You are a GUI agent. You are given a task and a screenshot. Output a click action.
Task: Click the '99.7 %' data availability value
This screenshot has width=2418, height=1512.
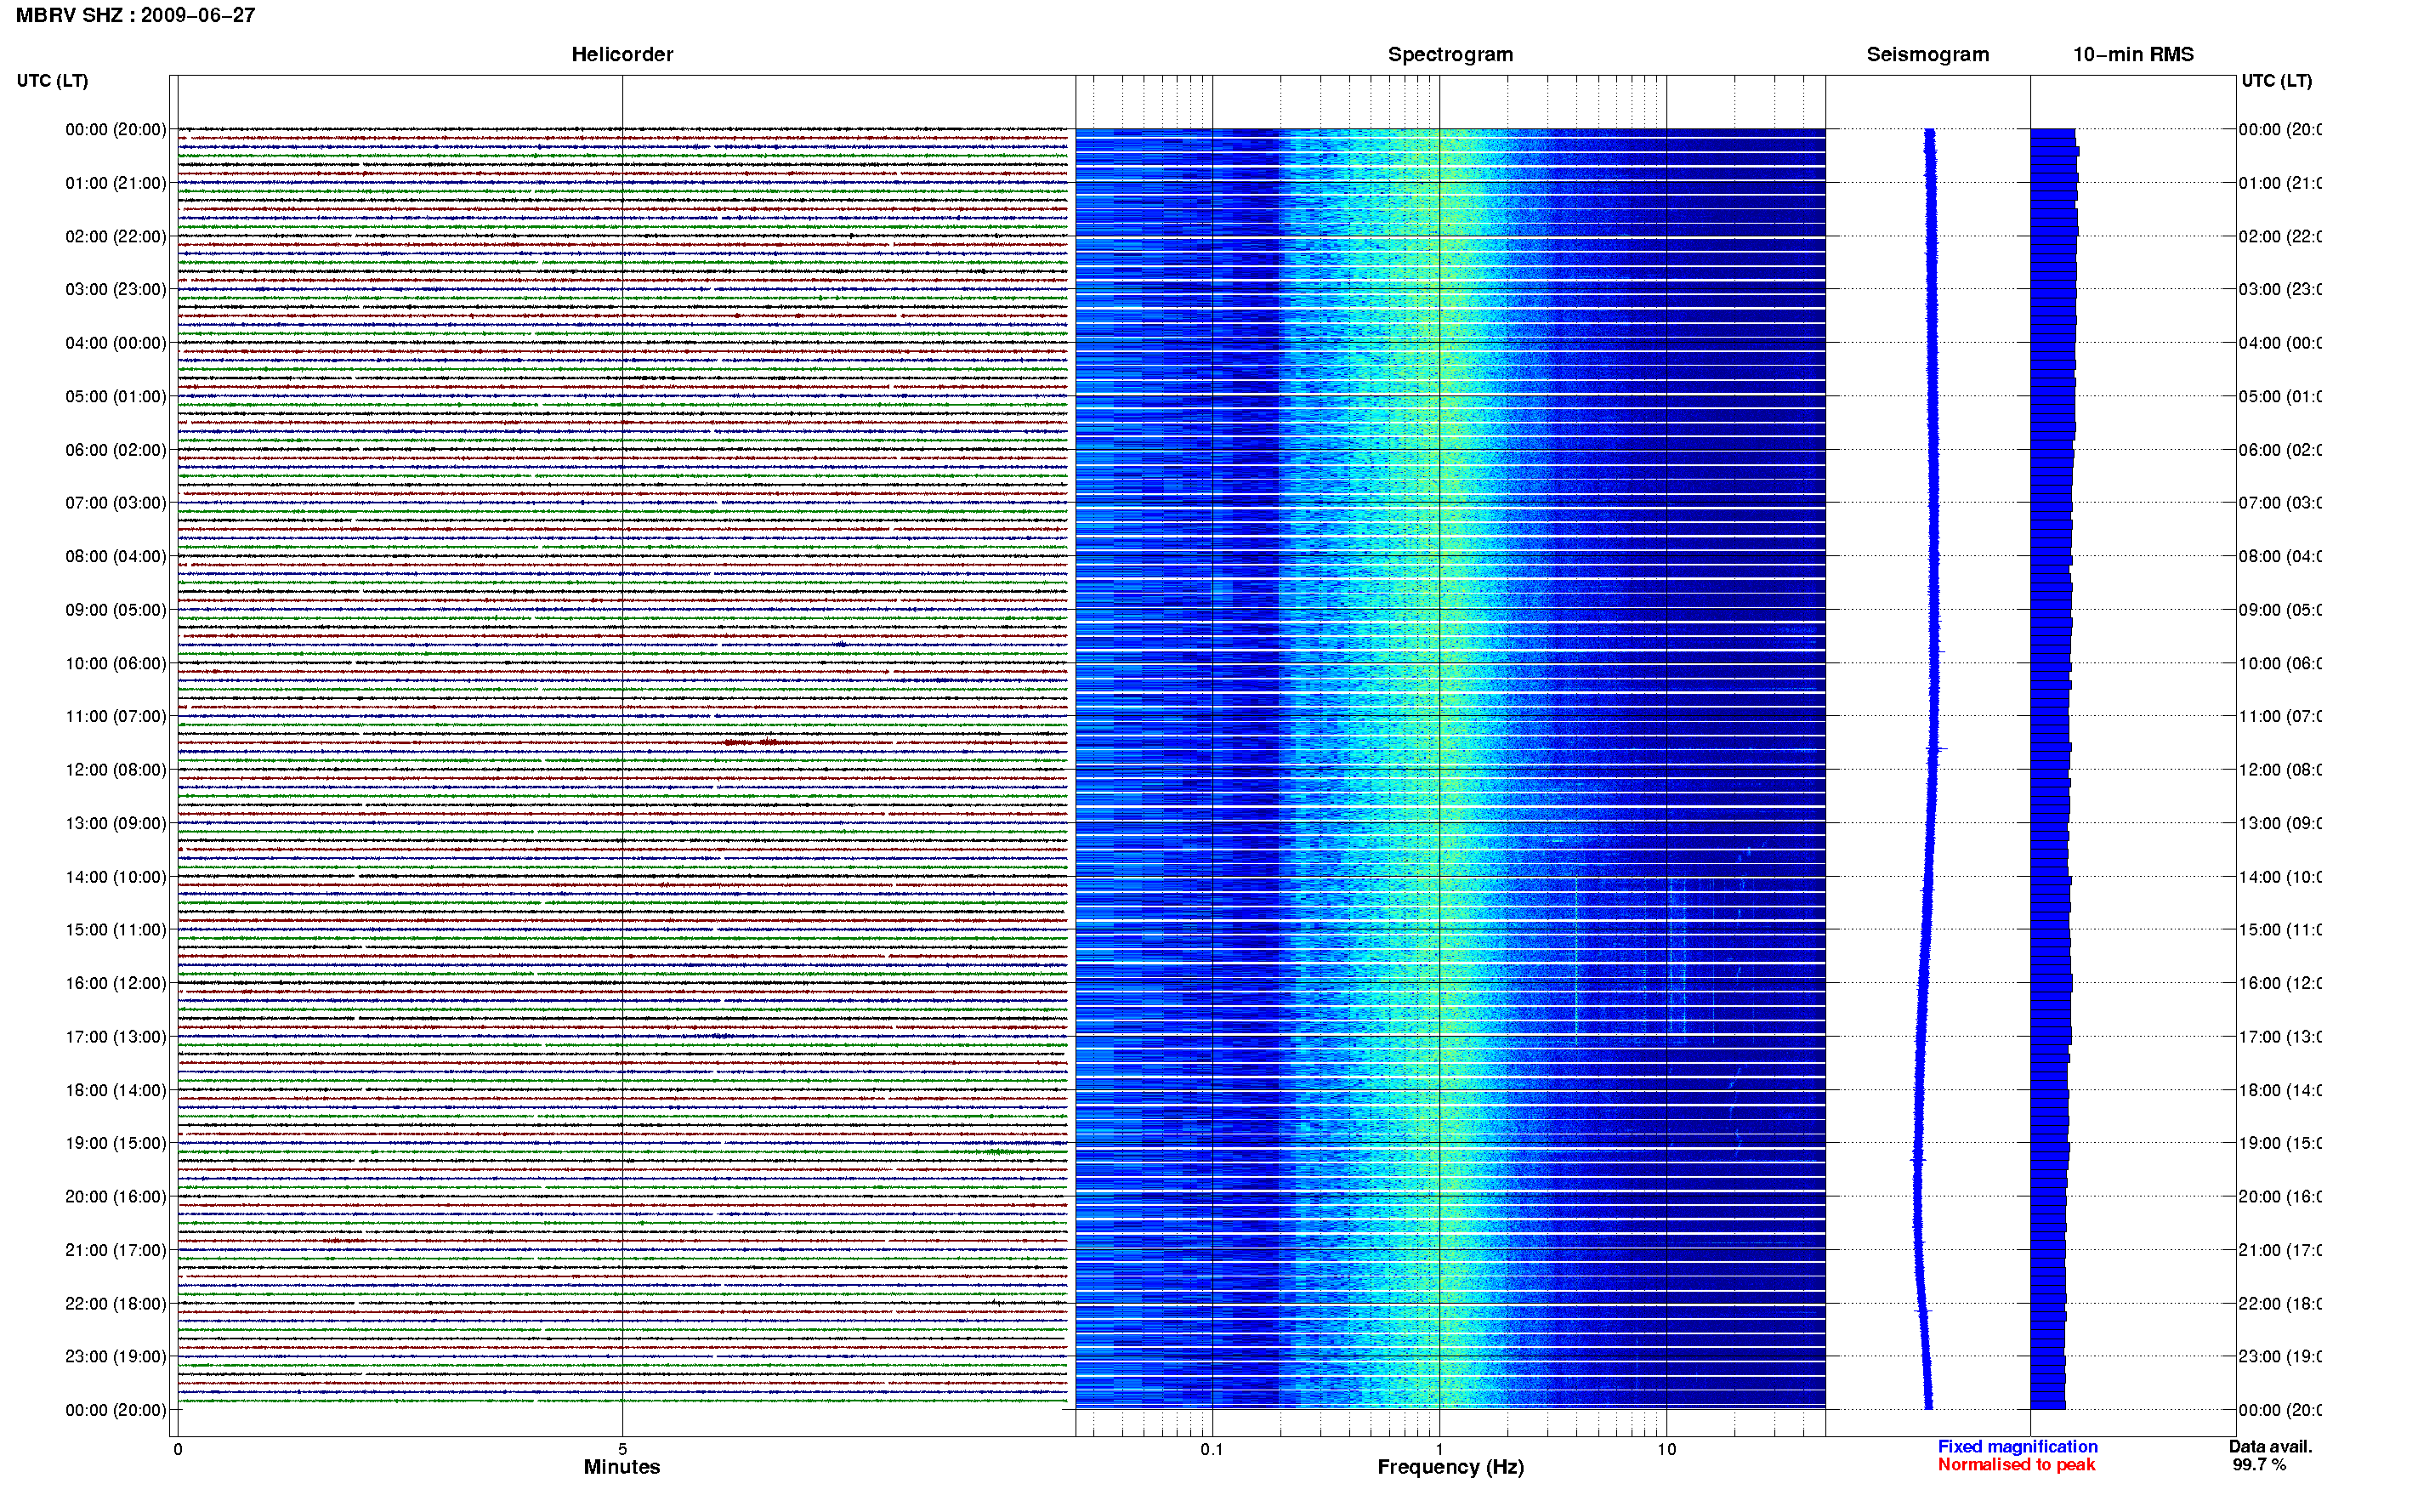pos(2259,1465)
